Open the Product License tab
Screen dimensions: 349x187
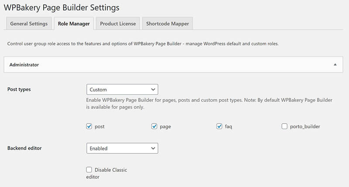point(118,23)
